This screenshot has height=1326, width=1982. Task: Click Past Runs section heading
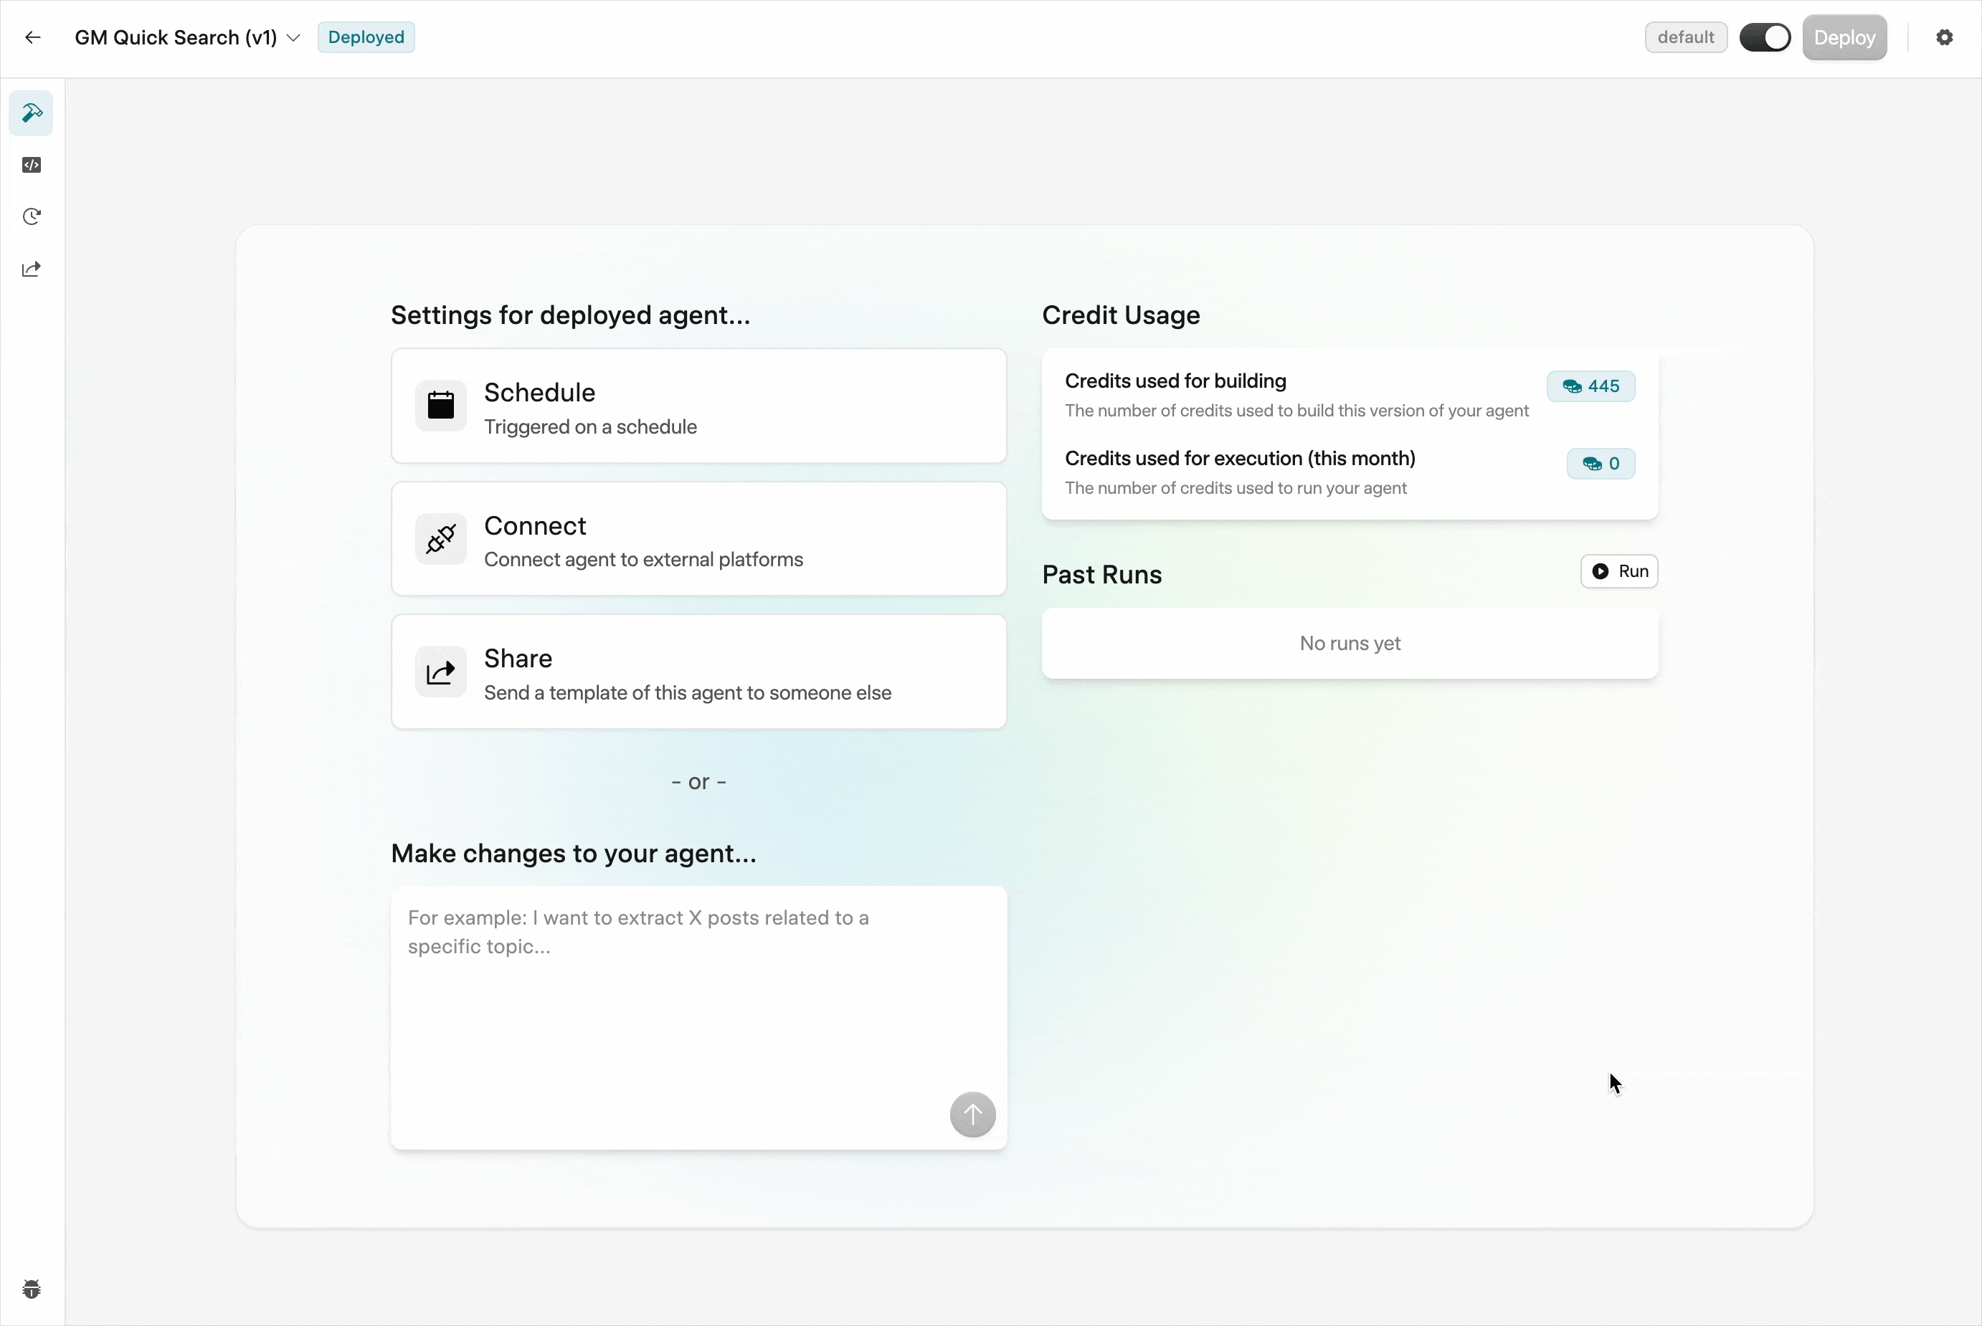(1101, 574)
